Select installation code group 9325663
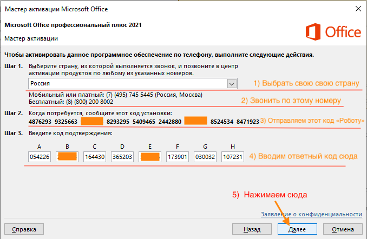367x239 pixels. pos(66,122)
